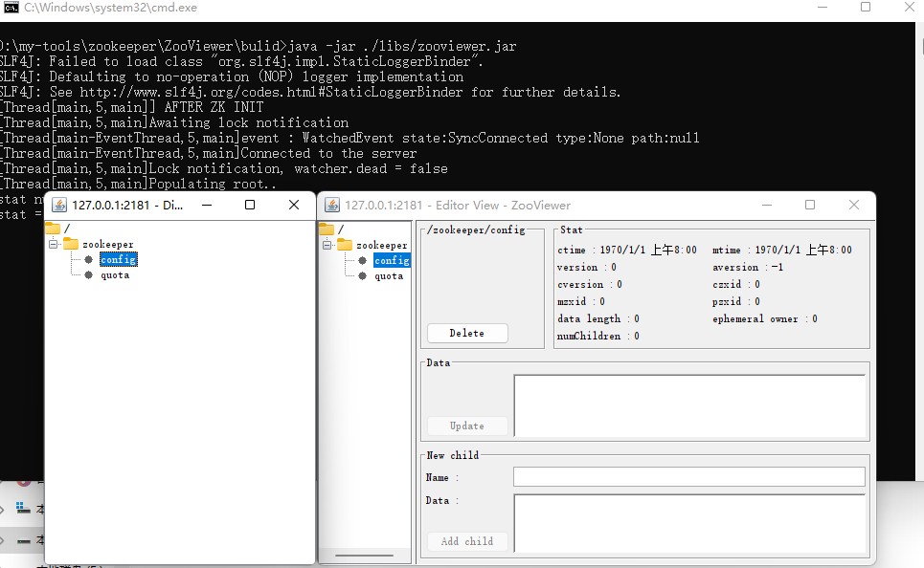Click the config node bullet in left window

(x=89, y=259)
